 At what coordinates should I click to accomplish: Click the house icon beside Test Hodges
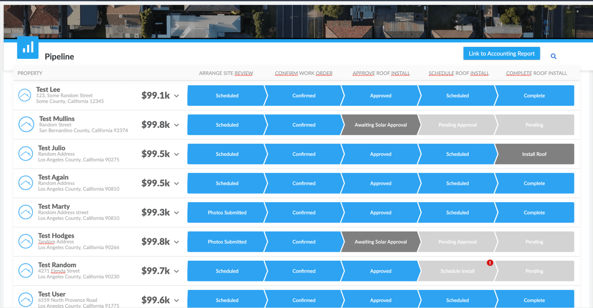[x=25, y=242]
